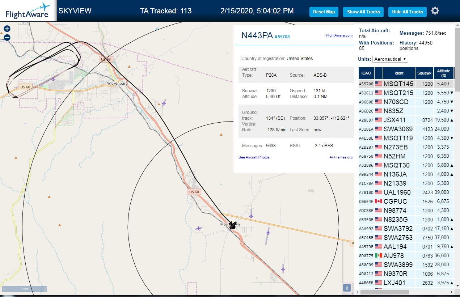Select the UAL1960 aircraft row
Viewport: 460px width, 297px height.
point(405,192)
